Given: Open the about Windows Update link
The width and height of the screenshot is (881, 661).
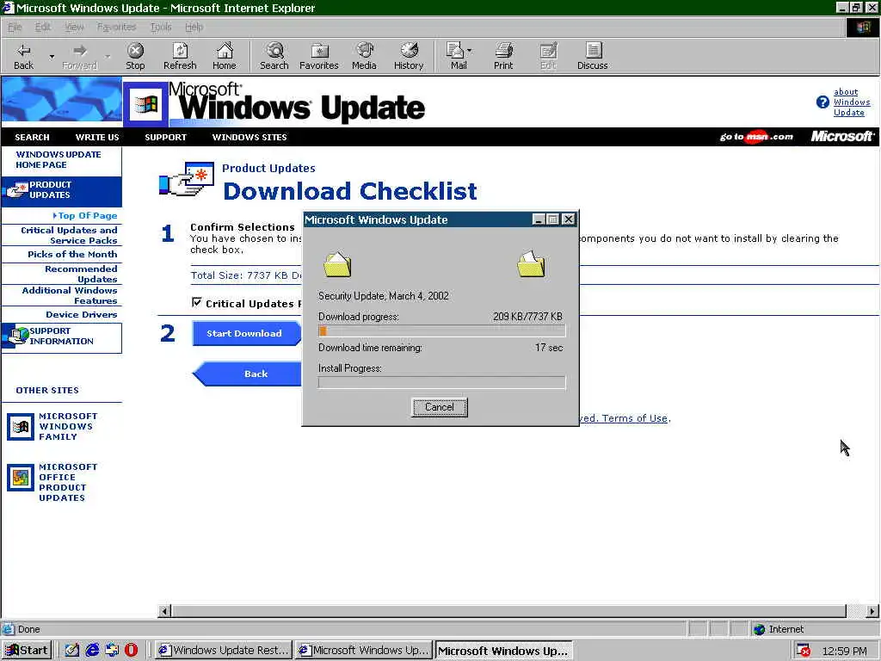Looking at the screenshot, I should click(x=851, y=102).
